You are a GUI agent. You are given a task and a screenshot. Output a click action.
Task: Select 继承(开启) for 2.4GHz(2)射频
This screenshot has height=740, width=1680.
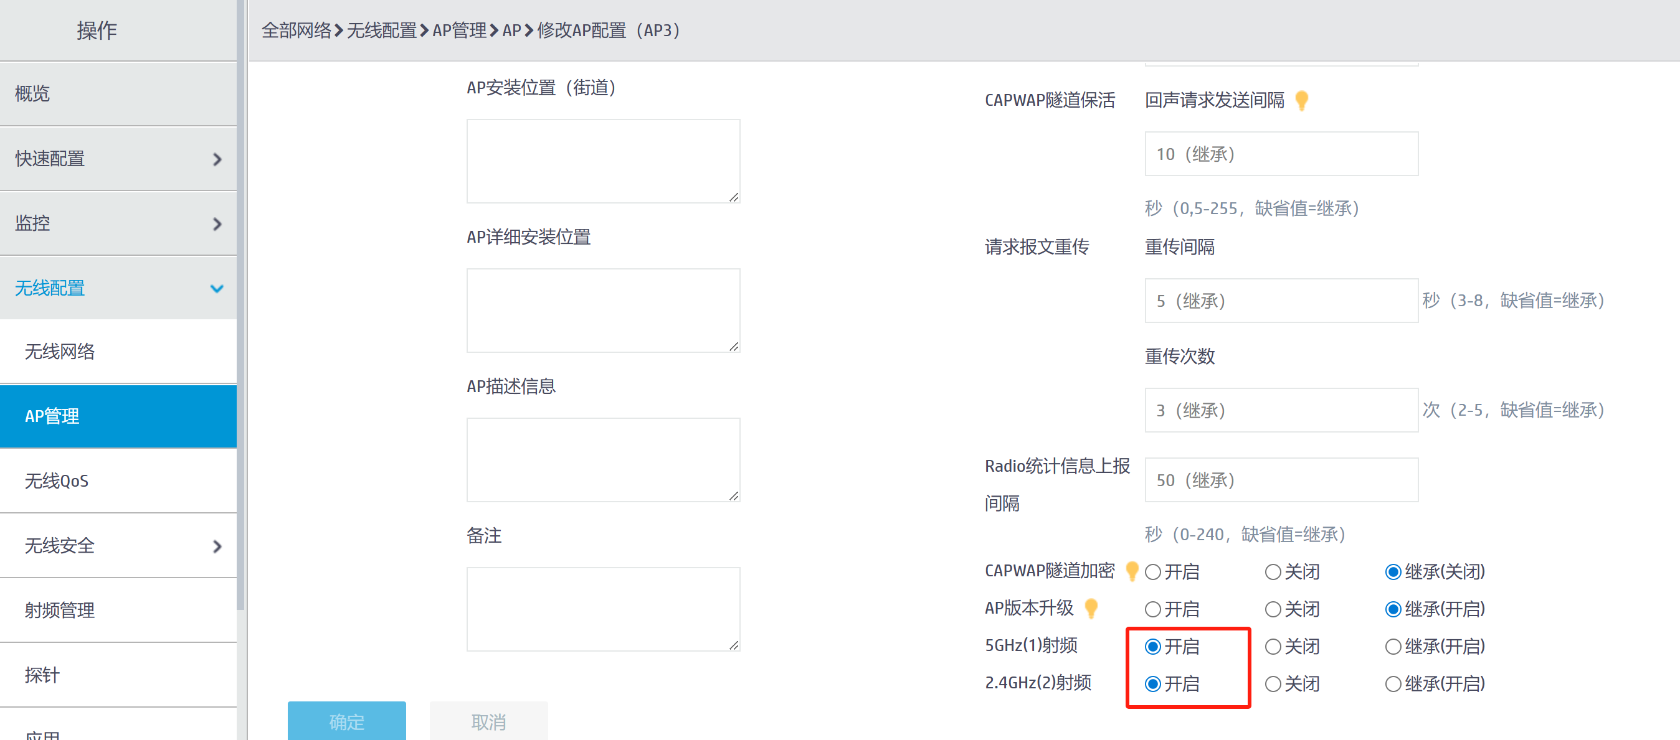(x=1392, y=683)
